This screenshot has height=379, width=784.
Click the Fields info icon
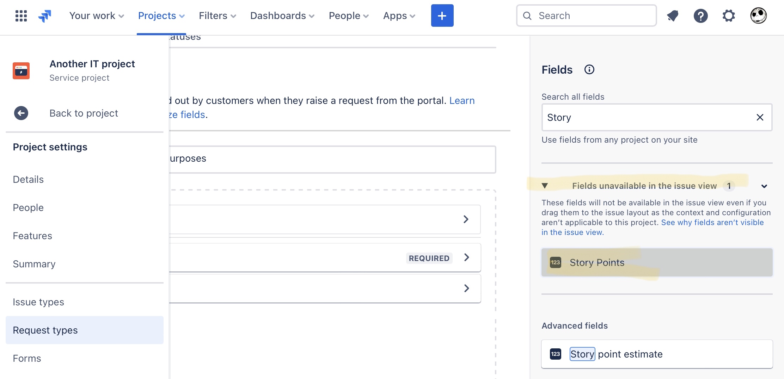click(x=589, y=69)
